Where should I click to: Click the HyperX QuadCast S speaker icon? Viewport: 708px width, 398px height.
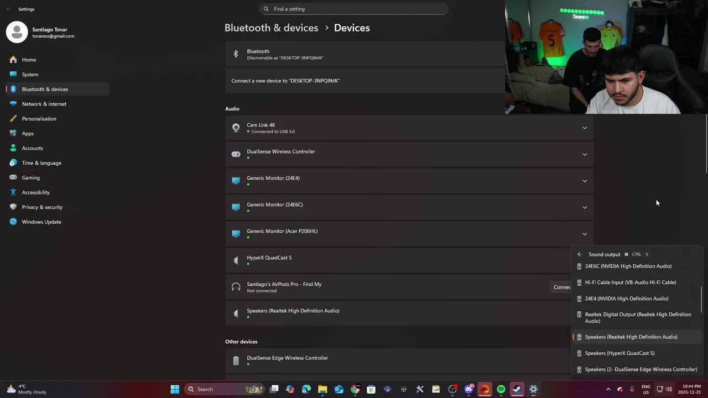[x=236, y=260]
